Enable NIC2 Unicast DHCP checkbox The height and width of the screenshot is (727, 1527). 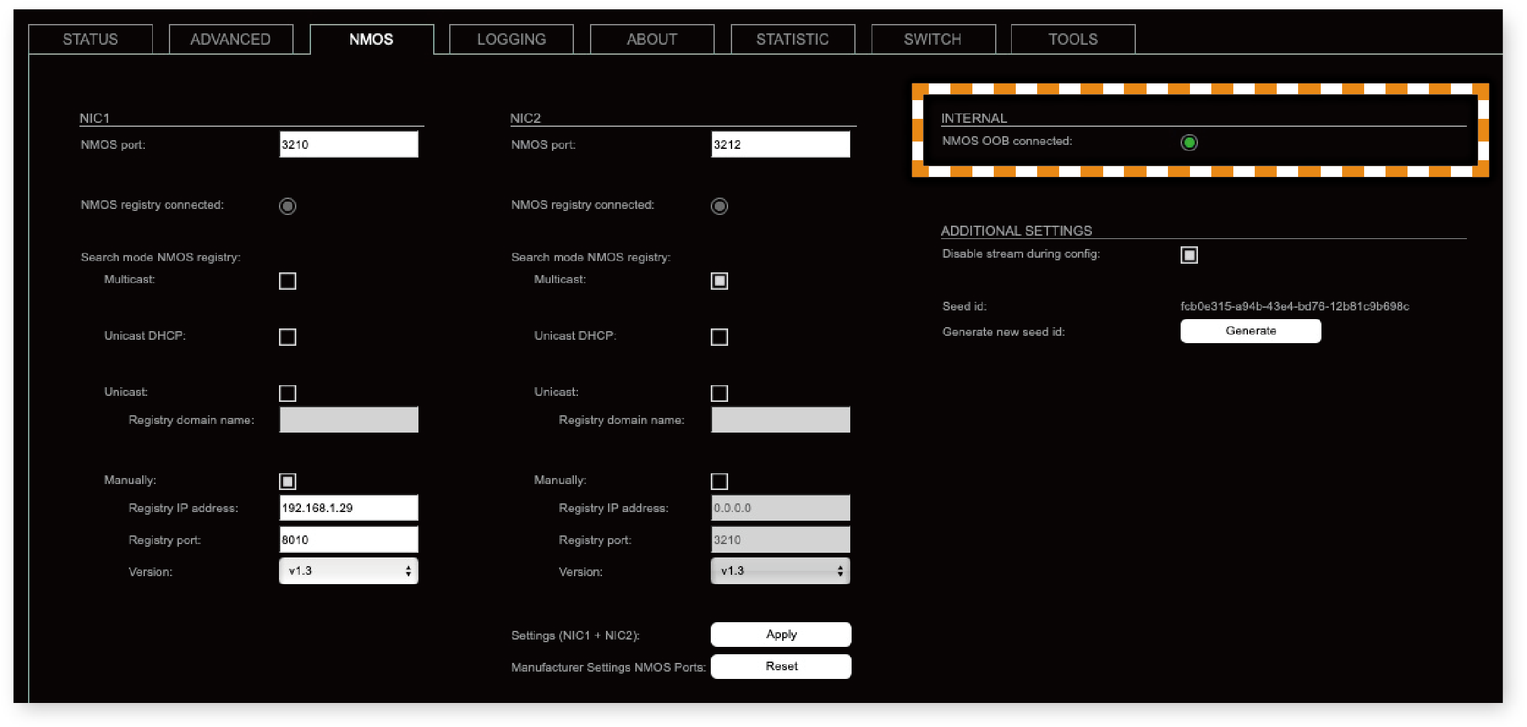(x=719, y=337)
